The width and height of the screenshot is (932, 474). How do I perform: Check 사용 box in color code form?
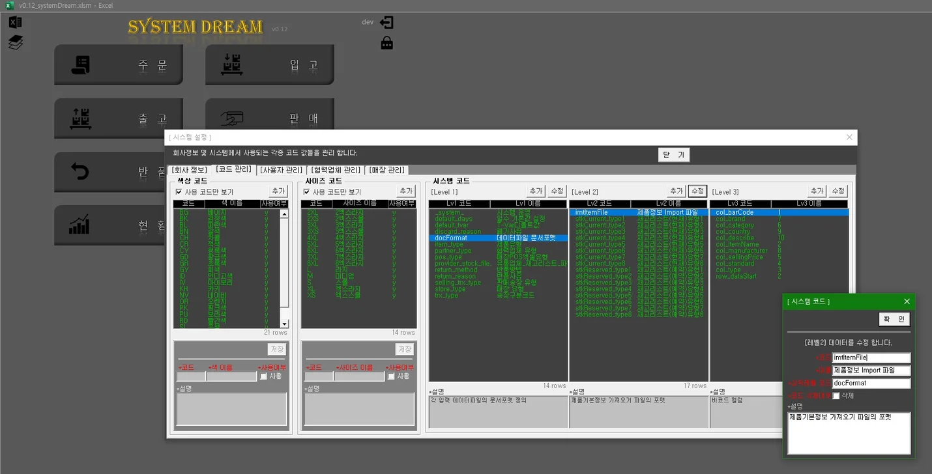pos(263,376)
